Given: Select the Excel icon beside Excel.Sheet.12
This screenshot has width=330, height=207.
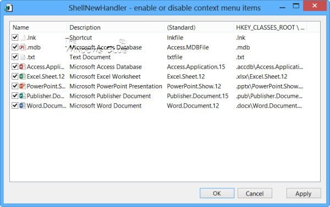Looking at the screenshot, I should [23, 76].
